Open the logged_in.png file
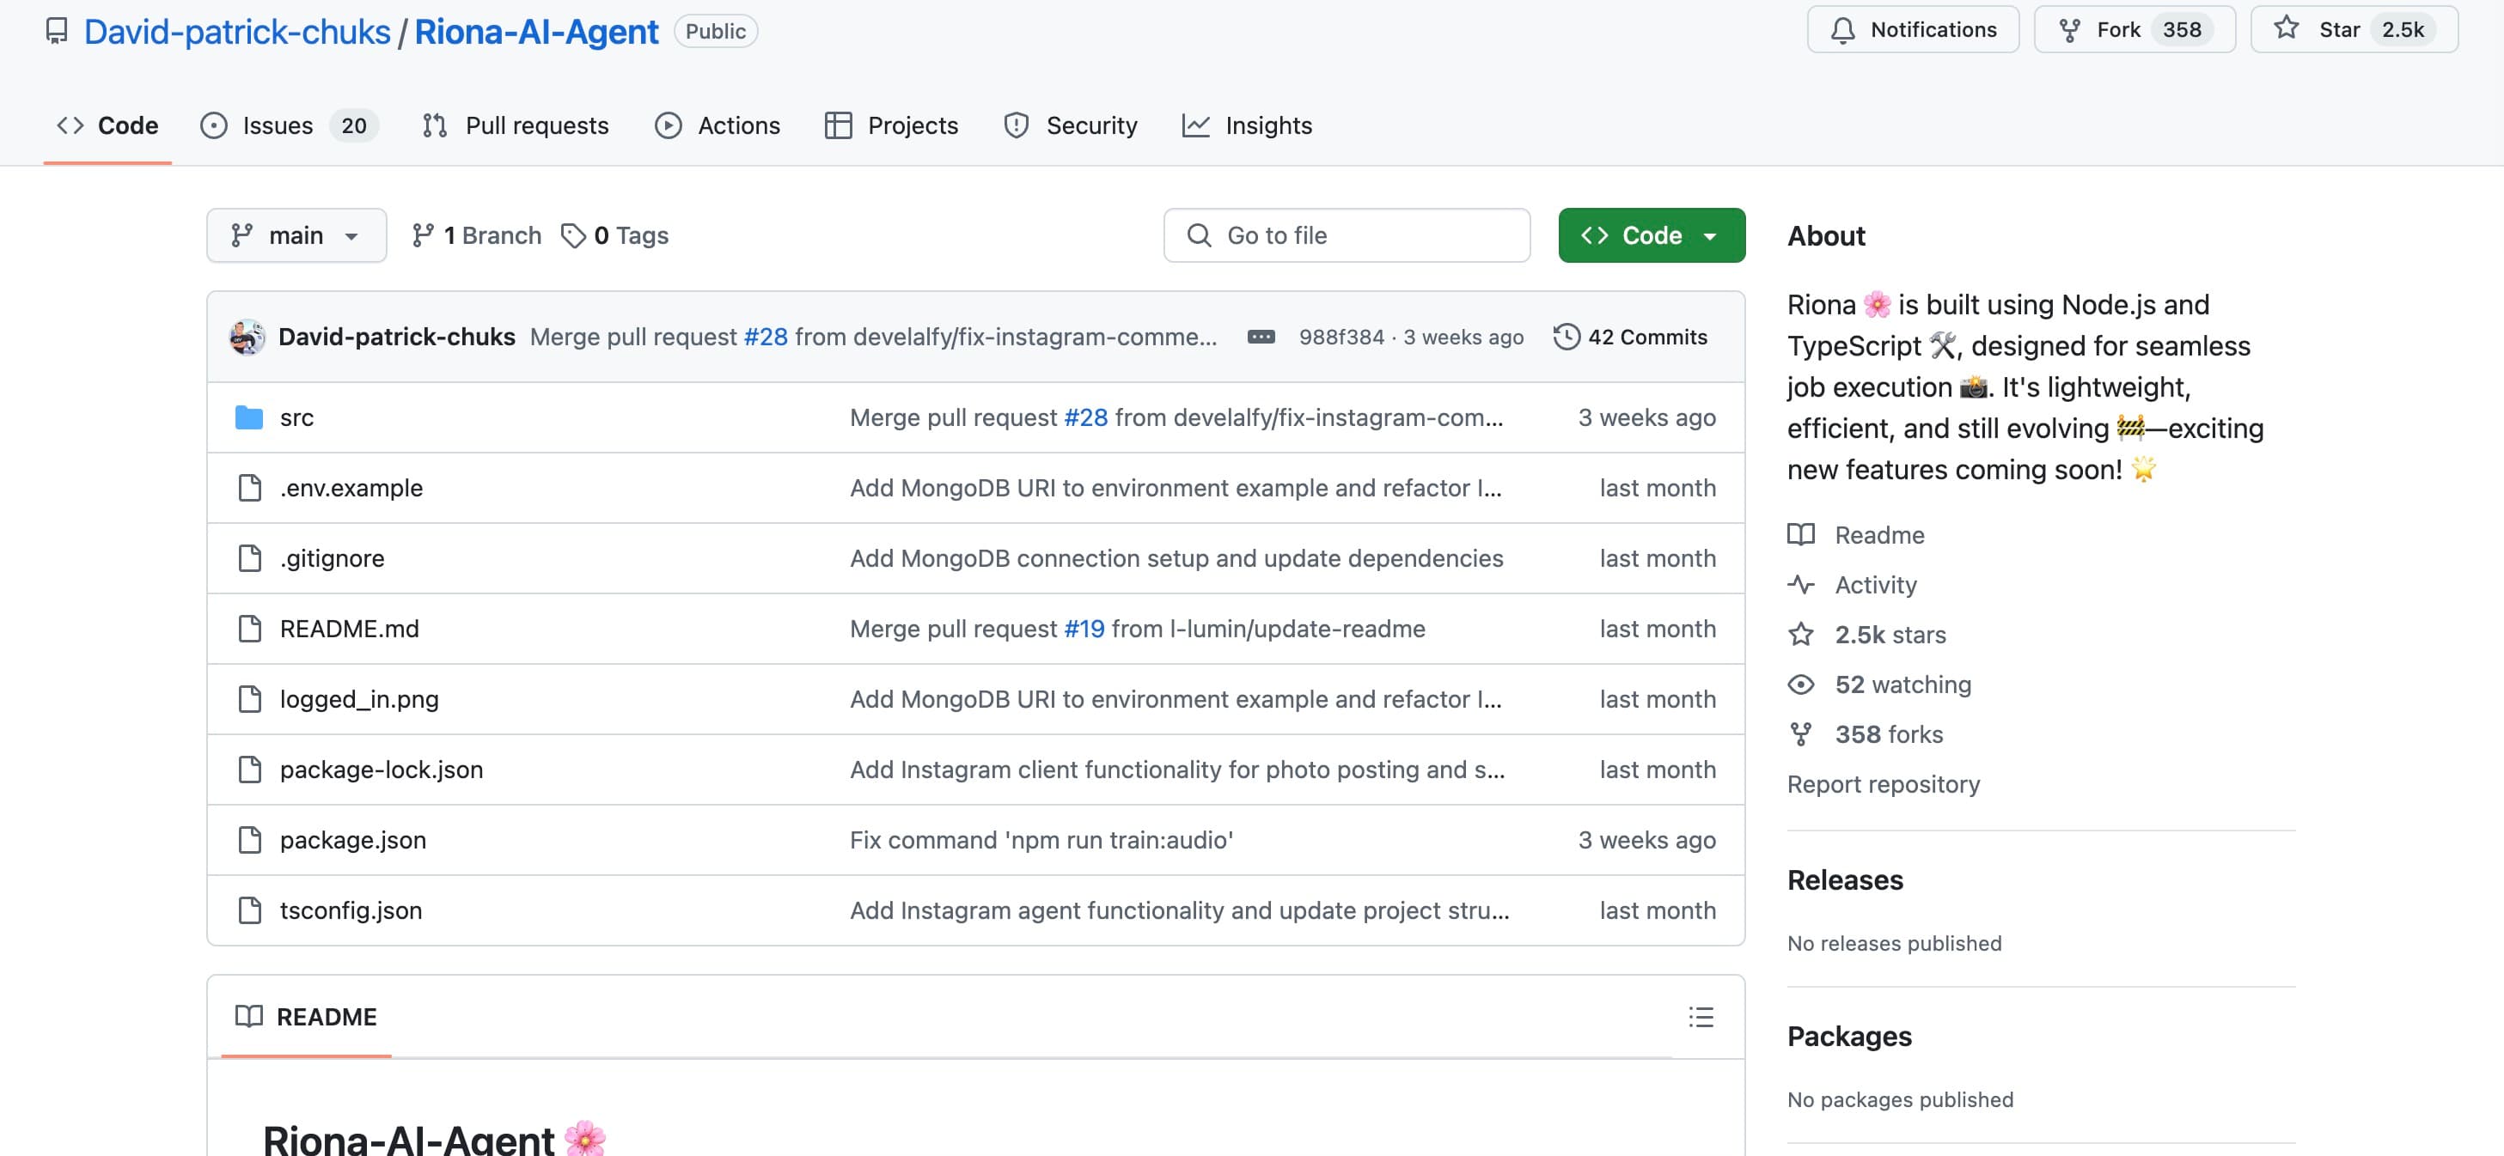This screenshot has height=1156, width=2504. tap(358, 699)
